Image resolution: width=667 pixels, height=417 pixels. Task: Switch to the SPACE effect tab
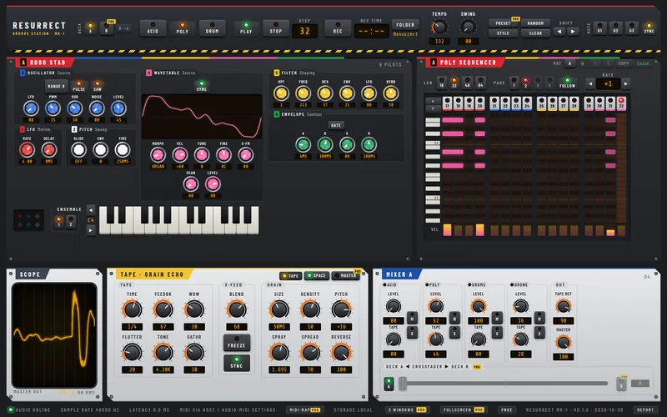[317, 276]
